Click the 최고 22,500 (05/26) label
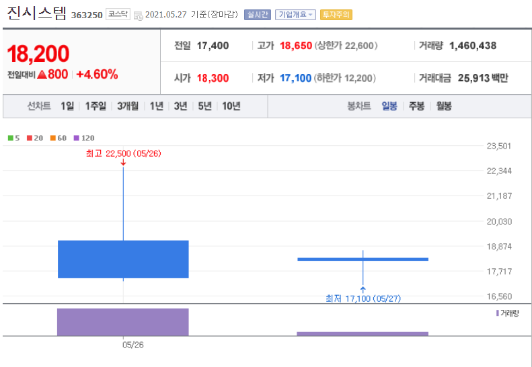The image size is (532, 367). click(x=124, y=154)
